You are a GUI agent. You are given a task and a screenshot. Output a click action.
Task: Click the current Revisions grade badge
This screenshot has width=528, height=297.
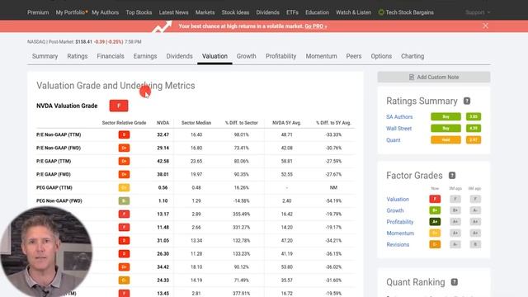[435, 244]
